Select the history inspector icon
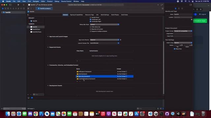 coord(179,9)
